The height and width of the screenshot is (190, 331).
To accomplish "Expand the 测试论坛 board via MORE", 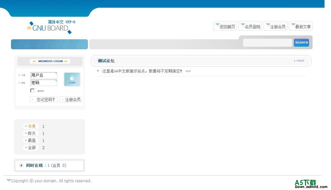I will (299, 61).
